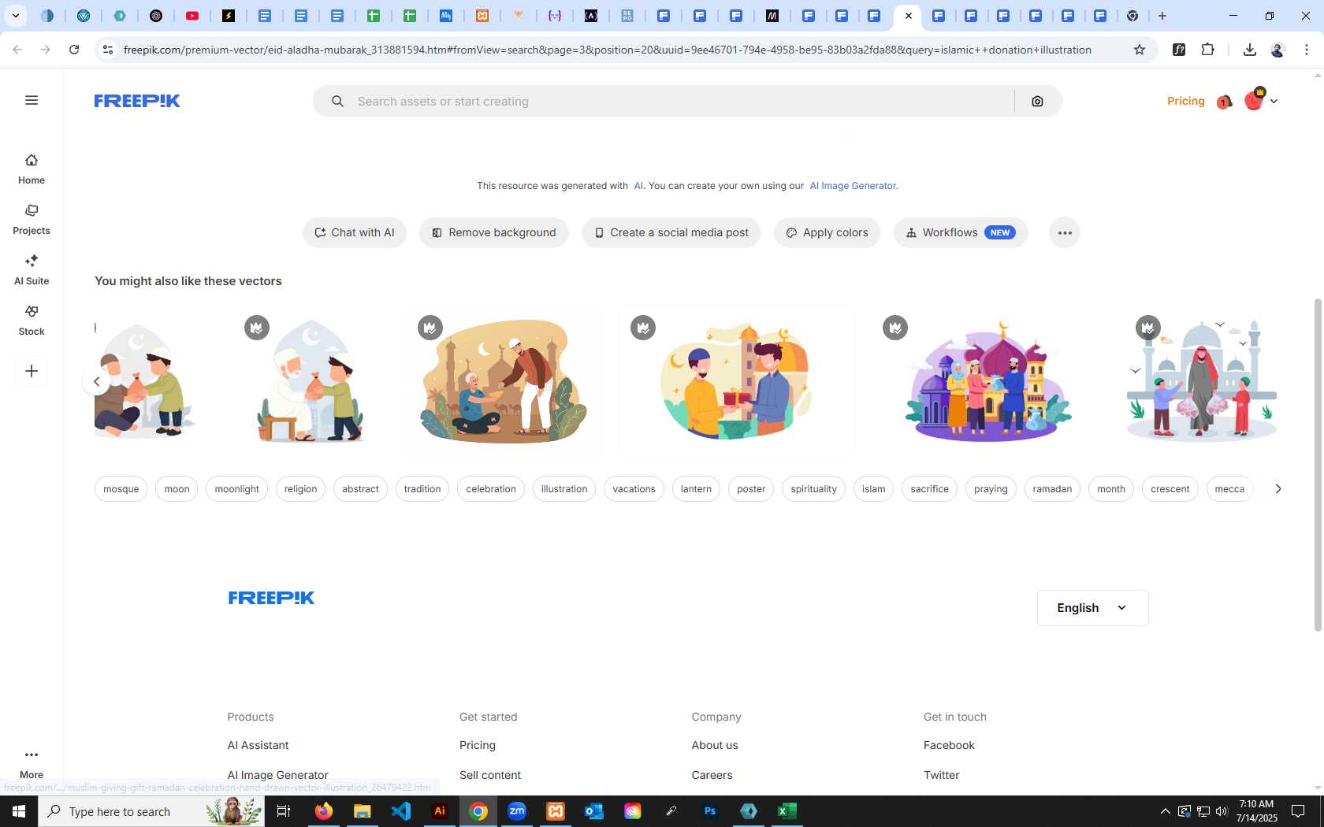
Task: Bookmark this page with star icon
Action: tap(1140, 50)
